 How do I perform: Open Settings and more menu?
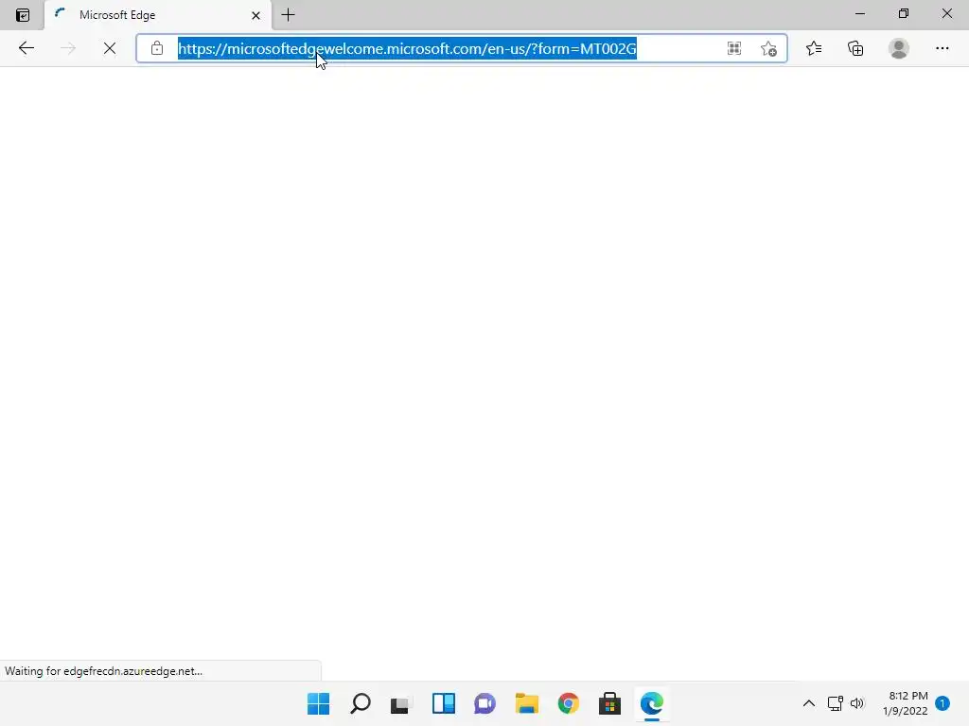942,48
